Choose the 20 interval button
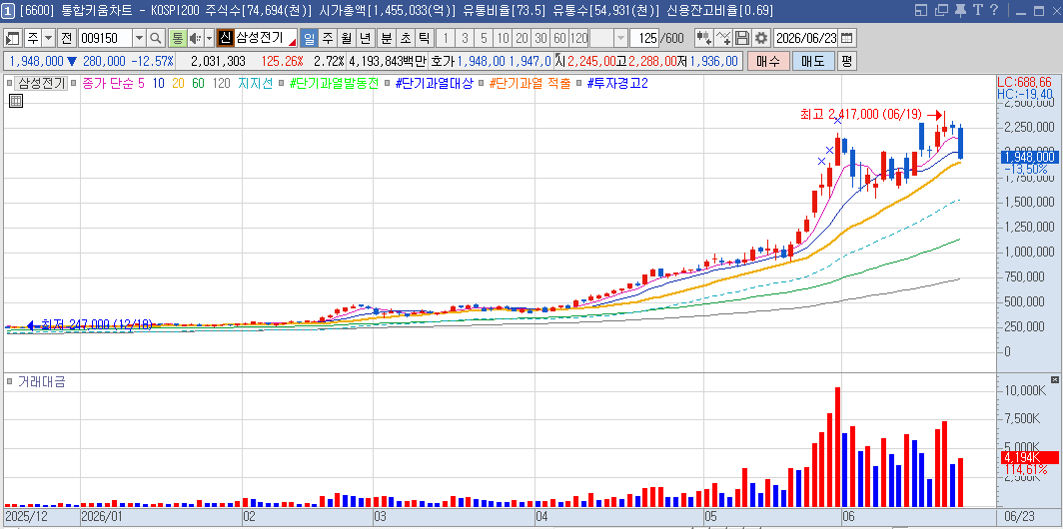Screen dimensions: 1063x529 [x=522, y=38]
